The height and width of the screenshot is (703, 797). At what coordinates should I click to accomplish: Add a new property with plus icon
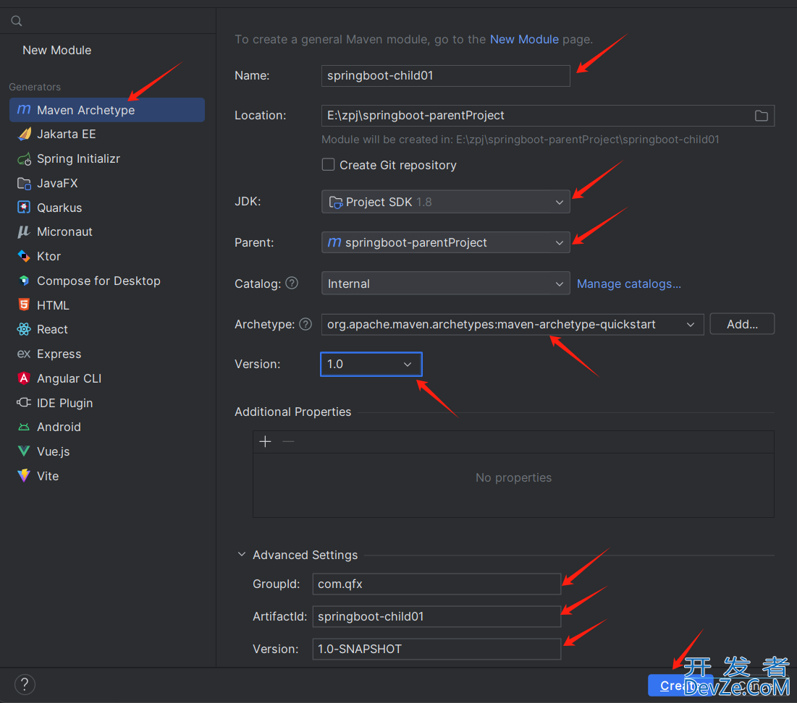266,441
